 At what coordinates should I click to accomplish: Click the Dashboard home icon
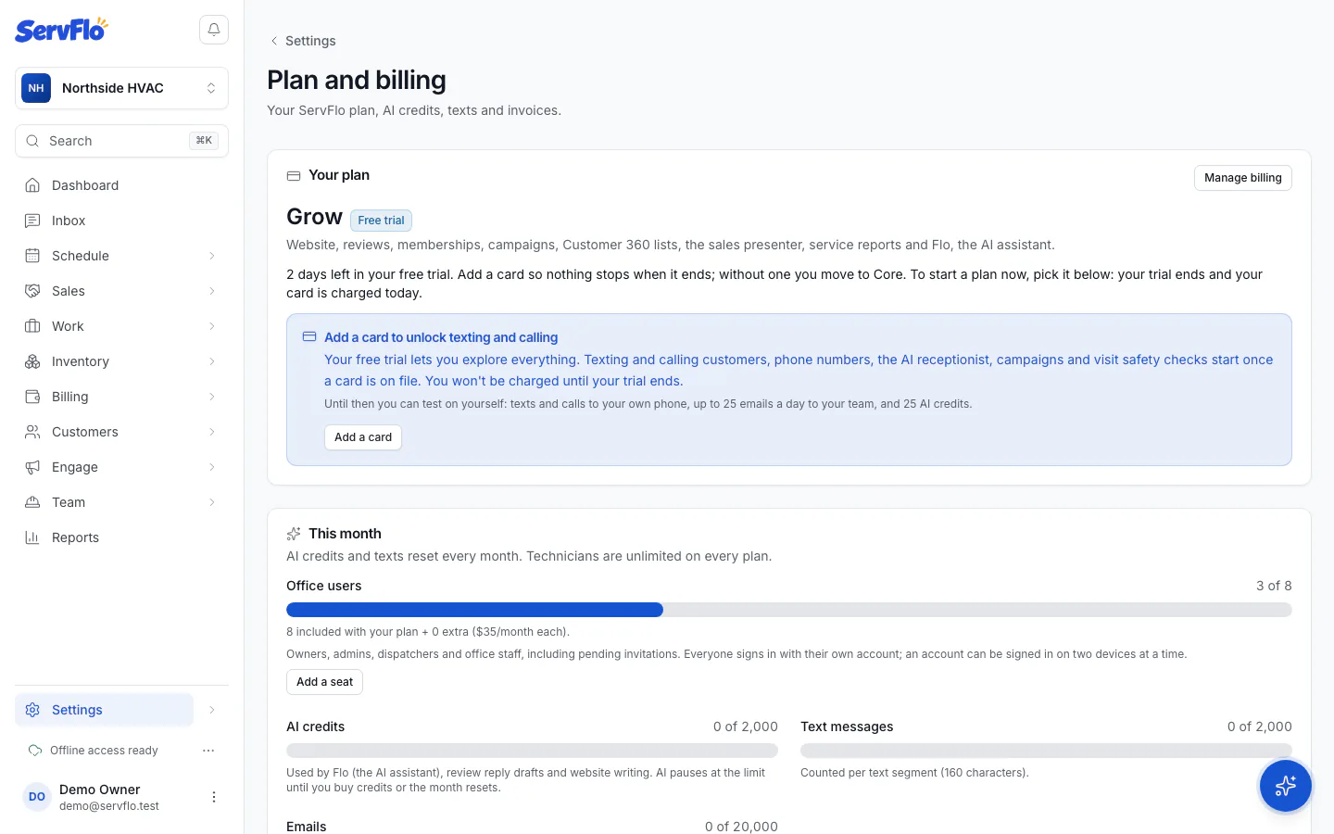pos(32,185)
